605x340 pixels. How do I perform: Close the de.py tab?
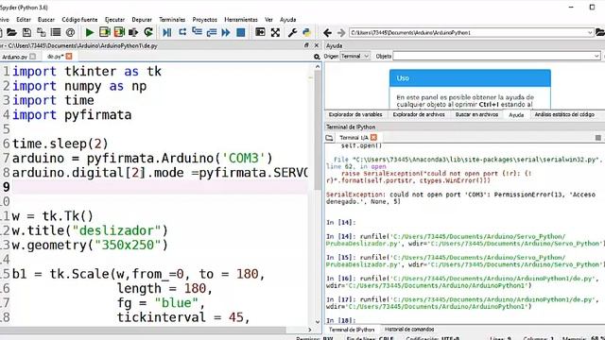tap(69, 57)
